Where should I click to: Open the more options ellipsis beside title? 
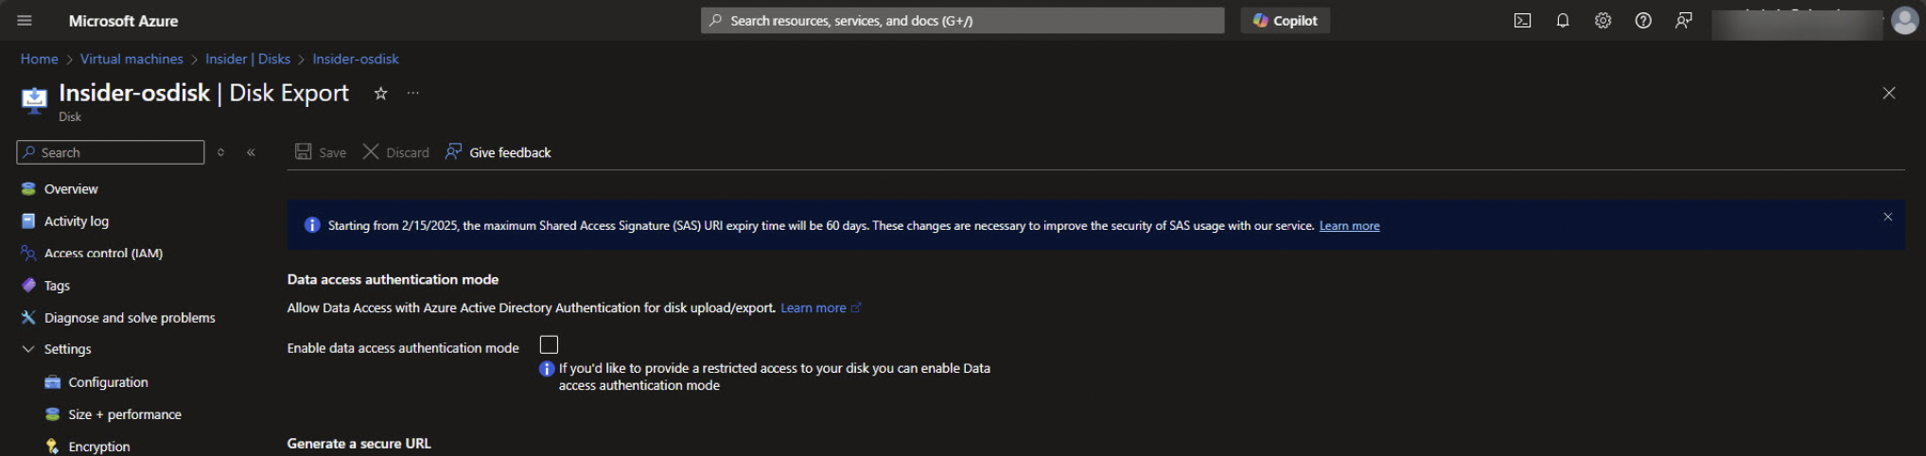point(412,93)
